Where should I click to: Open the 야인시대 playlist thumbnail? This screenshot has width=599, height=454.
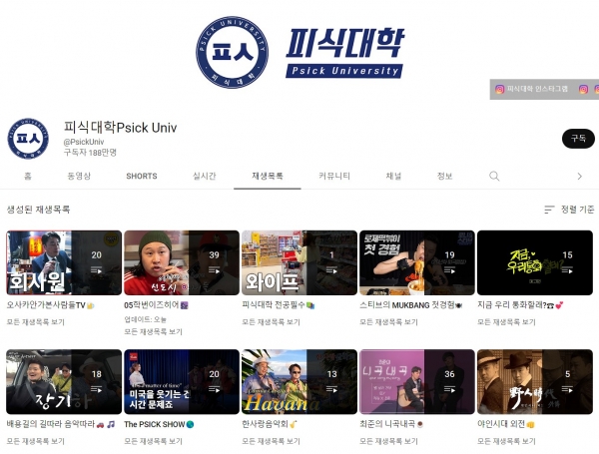(x=535, y=382)
